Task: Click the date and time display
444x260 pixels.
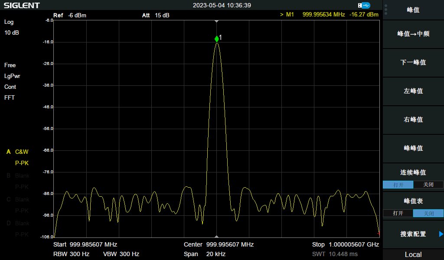Action: click(222, 5)
